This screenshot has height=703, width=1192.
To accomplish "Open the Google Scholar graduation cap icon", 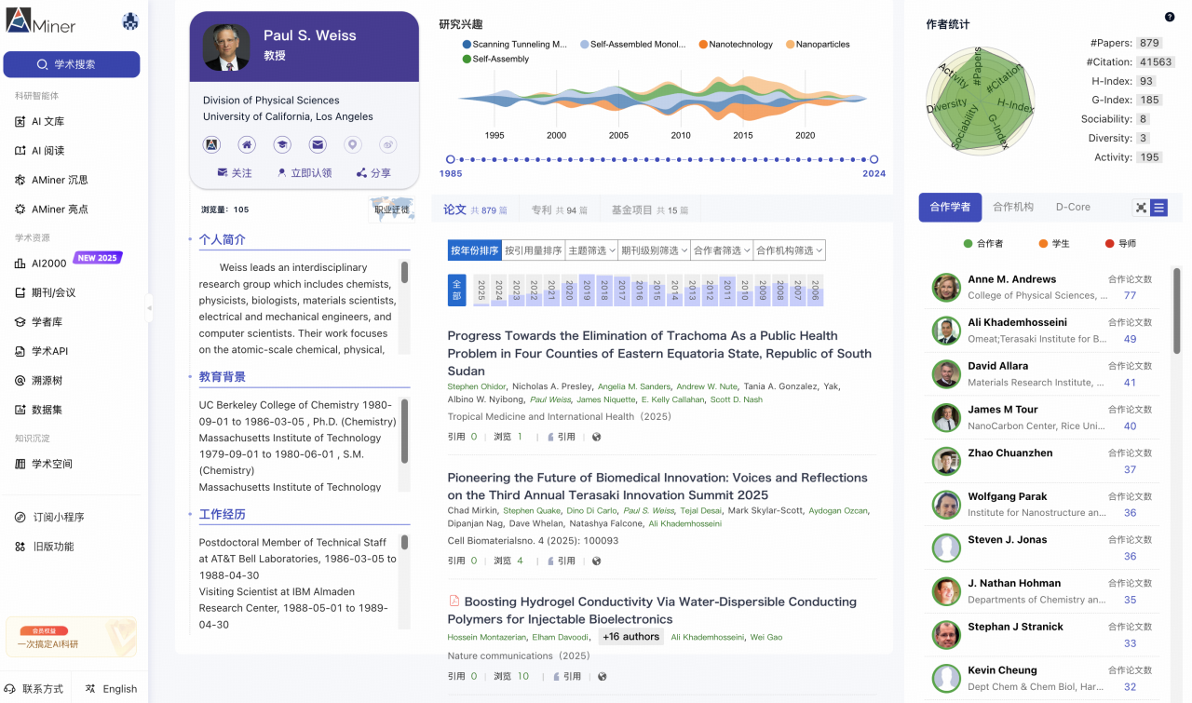I will (x=282, y=144).
